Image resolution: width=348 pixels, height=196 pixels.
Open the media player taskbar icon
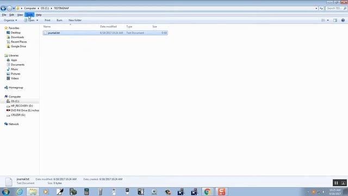pyautogui.click(x=46, y=192)
